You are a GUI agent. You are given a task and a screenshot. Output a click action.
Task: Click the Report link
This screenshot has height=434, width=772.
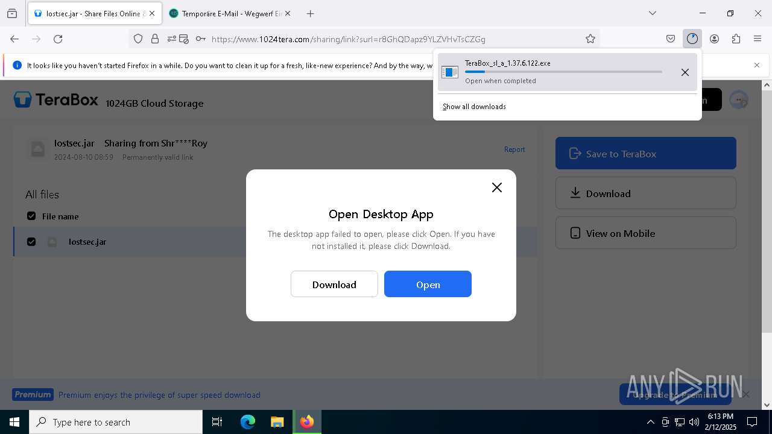[514, 149]
